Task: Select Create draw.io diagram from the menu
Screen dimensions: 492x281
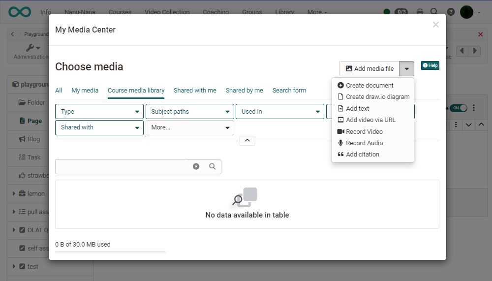Action: click(x=377, y=97)
